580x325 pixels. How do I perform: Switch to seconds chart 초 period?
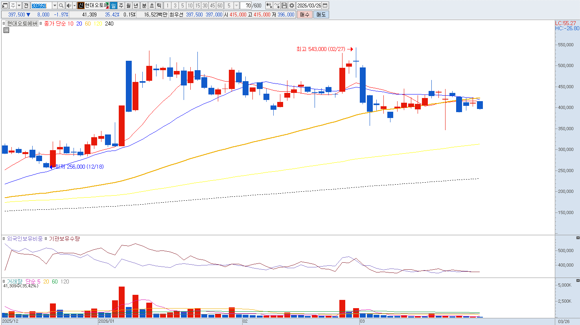152,5
